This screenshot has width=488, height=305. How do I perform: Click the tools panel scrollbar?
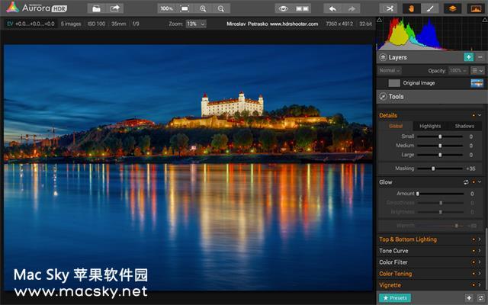[486, 258]
